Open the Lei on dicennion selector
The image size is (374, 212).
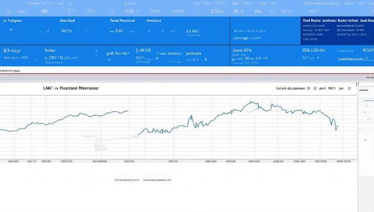[290, 88]
